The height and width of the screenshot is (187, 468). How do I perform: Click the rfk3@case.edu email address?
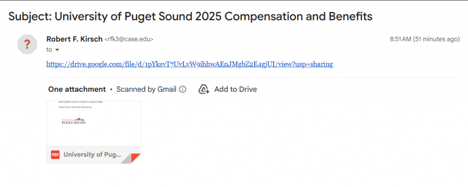(x=129, y=40)
